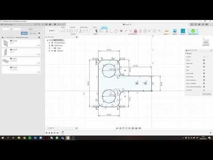213x160 pixels.
Task: Expand the Sketches folder
Action: [49, 51]
